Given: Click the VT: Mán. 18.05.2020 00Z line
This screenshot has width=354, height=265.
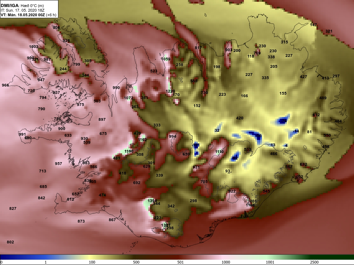Looking at the screenshot, I should click(28, 15).
